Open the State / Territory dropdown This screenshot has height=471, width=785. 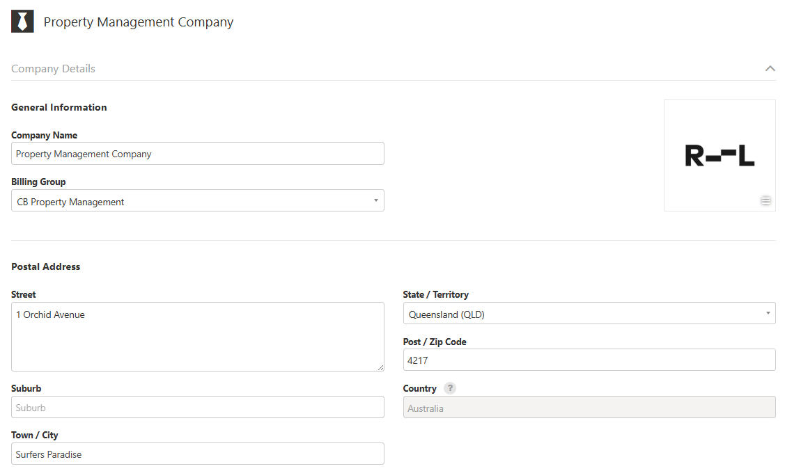[589, 314]
